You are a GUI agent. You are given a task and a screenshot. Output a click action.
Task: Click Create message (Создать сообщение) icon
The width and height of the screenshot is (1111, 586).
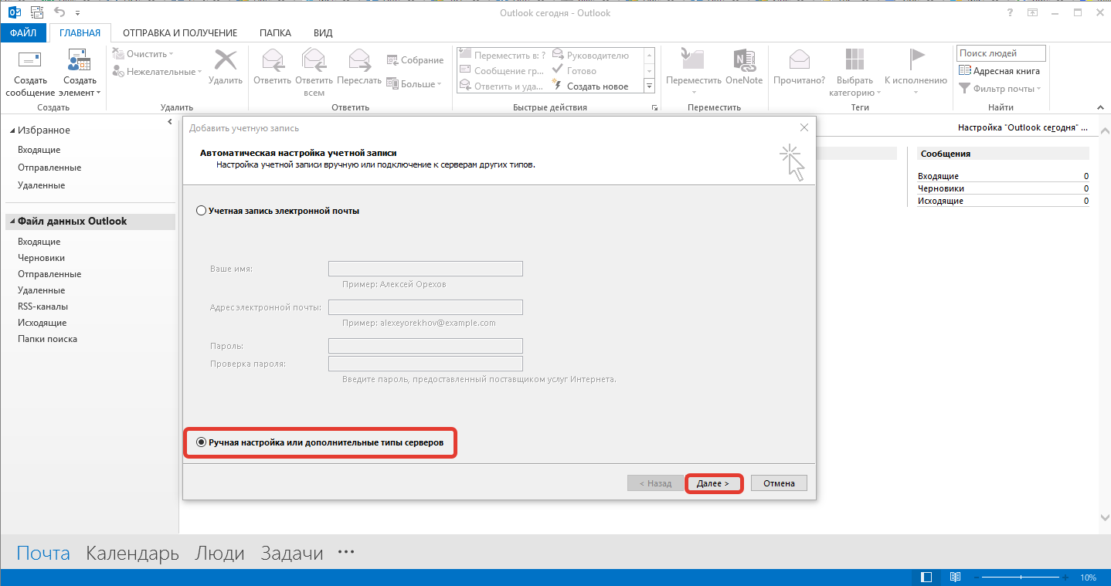30,61
